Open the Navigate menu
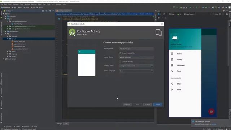The image size is (231, 130). pos(16,4)
